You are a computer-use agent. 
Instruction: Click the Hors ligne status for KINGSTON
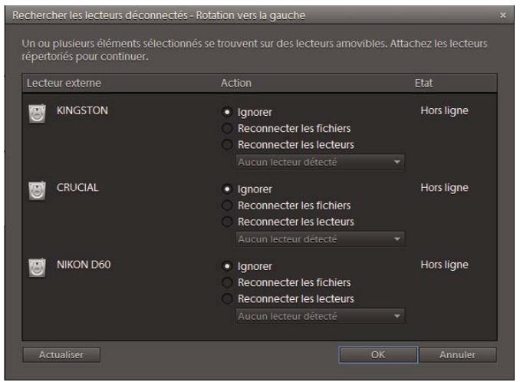click(x=444, y=110)
